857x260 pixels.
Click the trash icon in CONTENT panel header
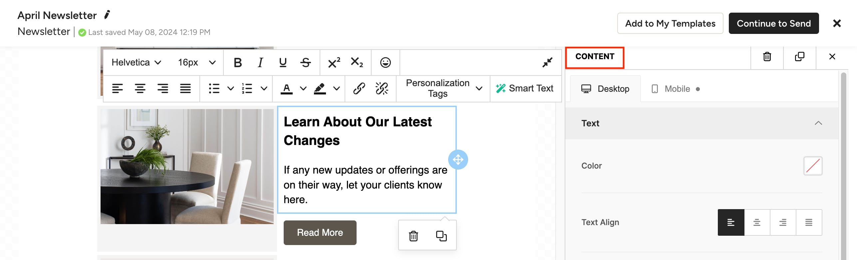pos(767,57)
